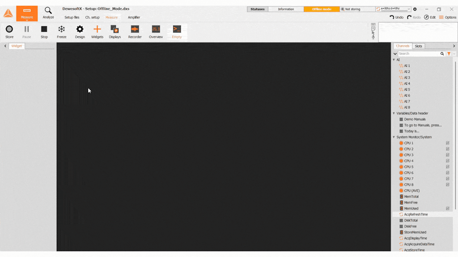Open the Edit button
This screenshot has width=458, height=257.
[x=430, y=17]
